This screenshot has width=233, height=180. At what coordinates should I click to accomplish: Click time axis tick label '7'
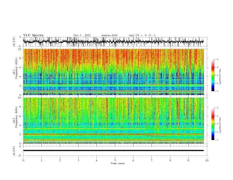tap(152, 160)
